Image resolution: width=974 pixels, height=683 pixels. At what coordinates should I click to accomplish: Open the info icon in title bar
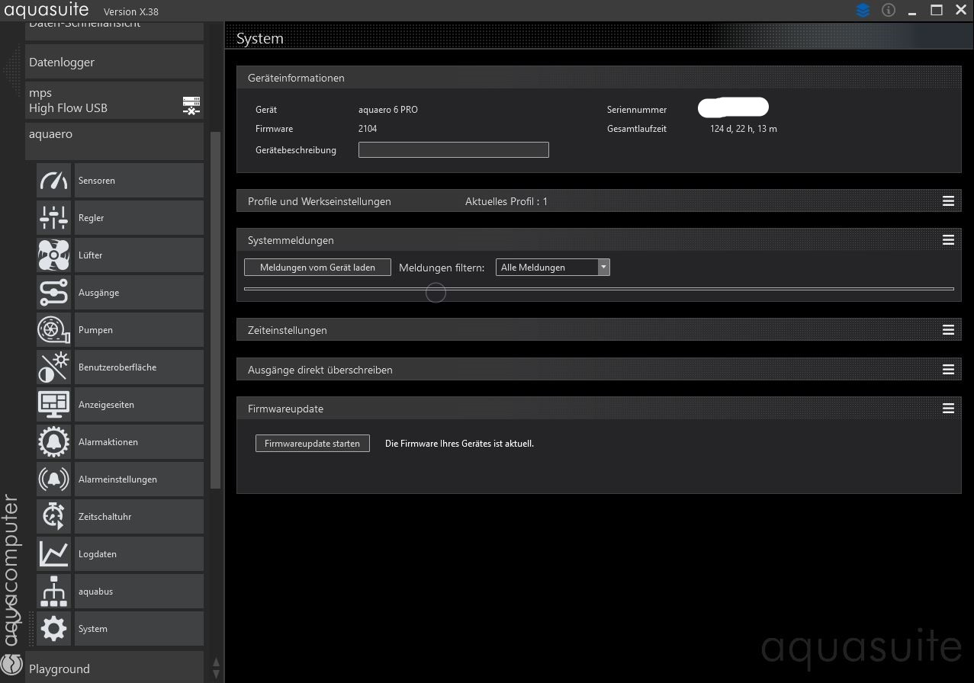tap(888, 11)
